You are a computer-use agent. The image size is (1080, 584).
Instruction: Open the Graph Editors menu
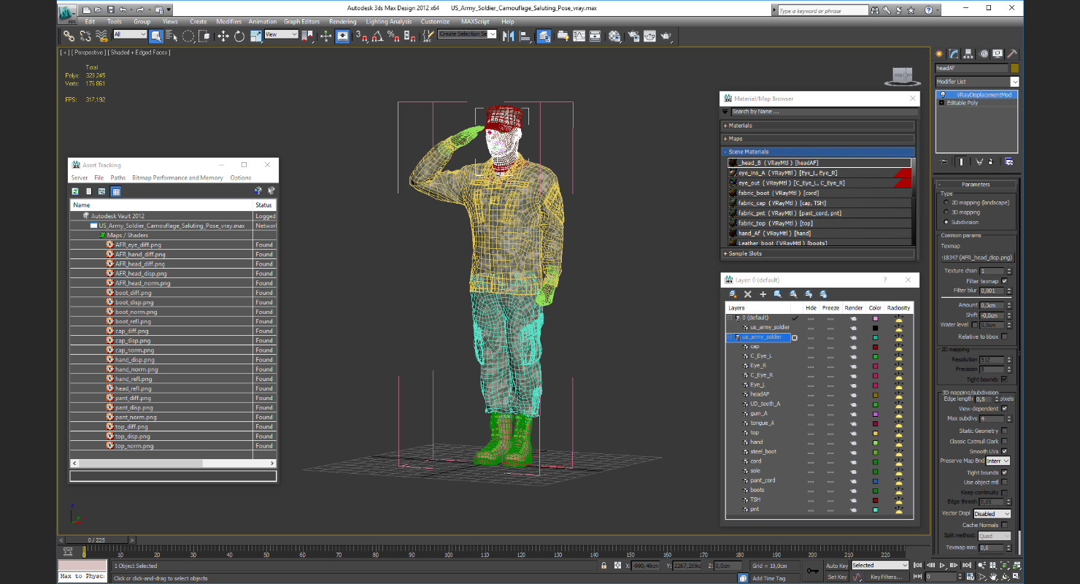coord(302,22)
